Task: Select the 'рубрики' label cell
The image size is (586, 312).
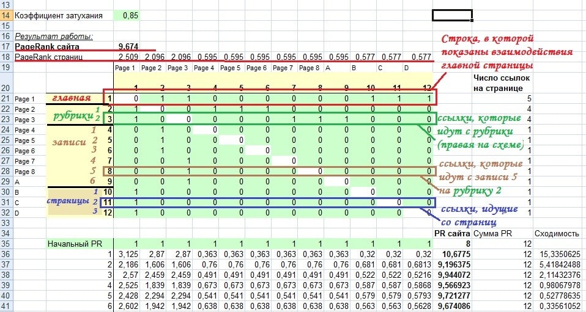Action: 75,114
